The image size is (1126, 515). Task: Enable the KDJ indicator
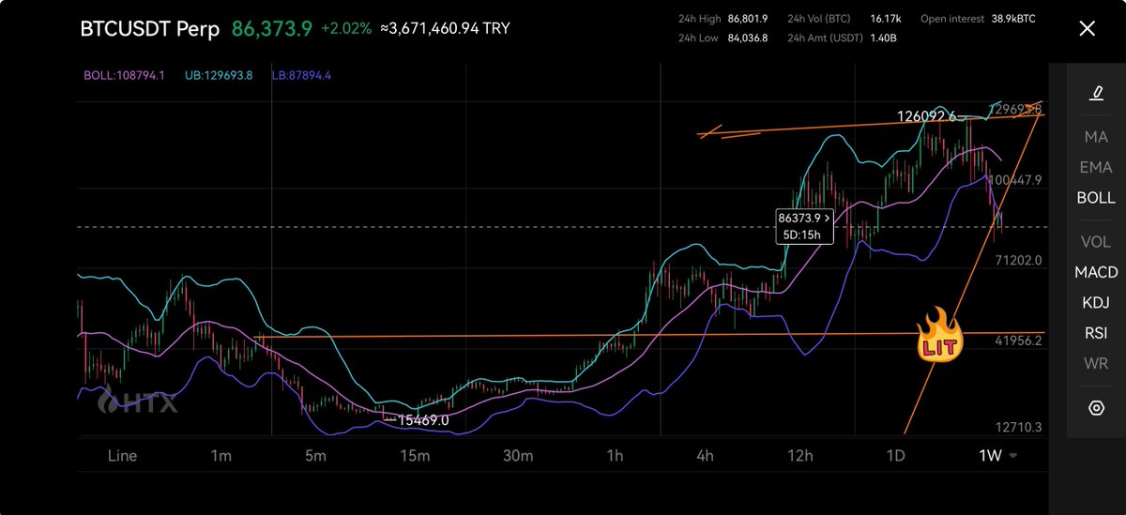pos(1096,302)
